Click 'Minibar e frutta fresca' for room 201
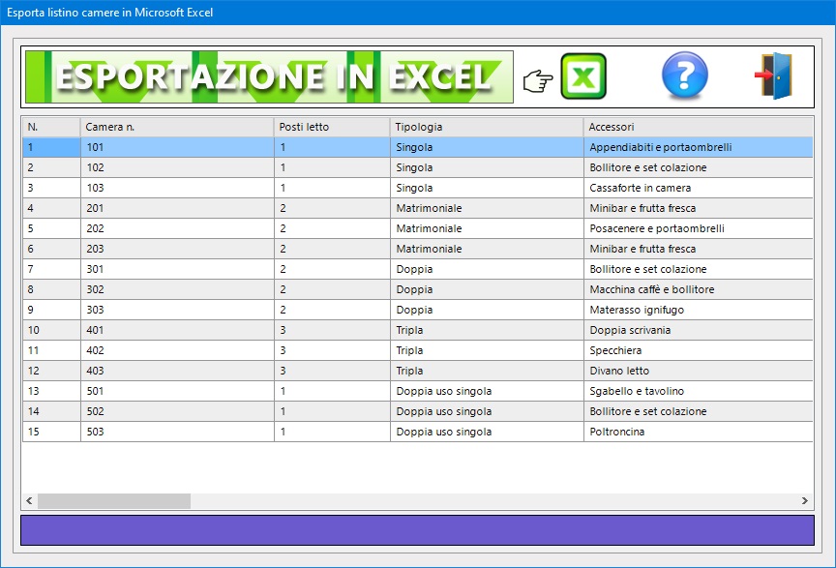Image resolution: width=836 pixels, height=568 pixels. tap(699, 208)
